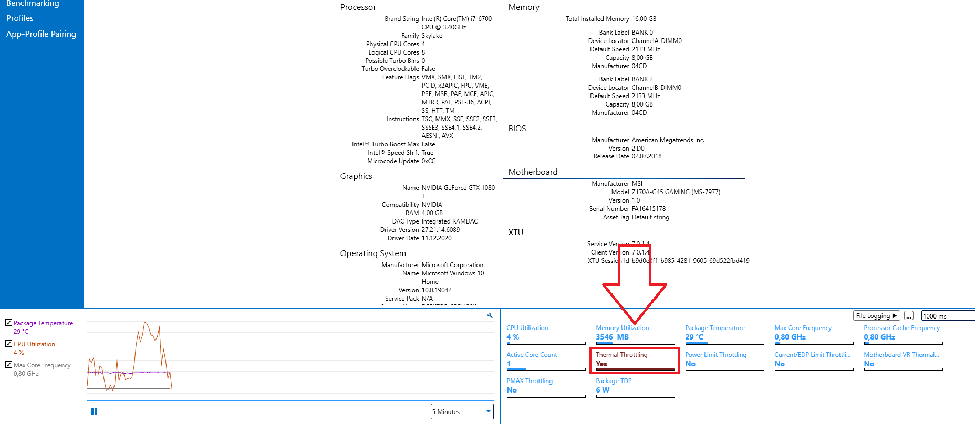Click the 'ChannelA-DIMM0' device locator value
975x424 pixels.
657,41
